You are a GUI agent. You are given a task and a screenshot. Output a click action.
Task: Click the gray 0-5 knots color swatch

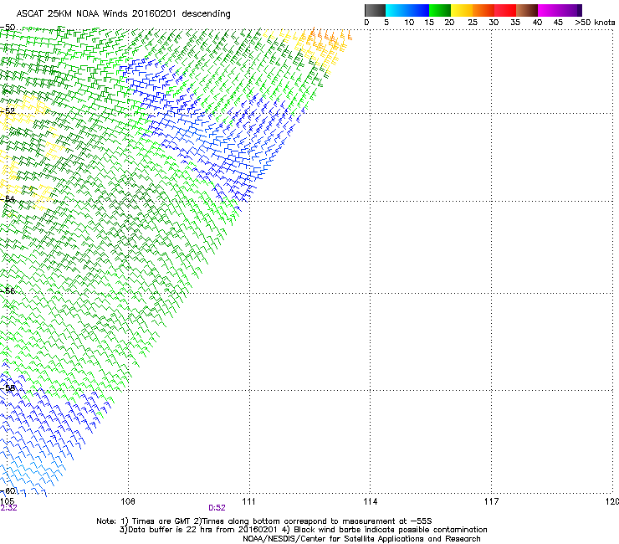[x=375, y=10]
